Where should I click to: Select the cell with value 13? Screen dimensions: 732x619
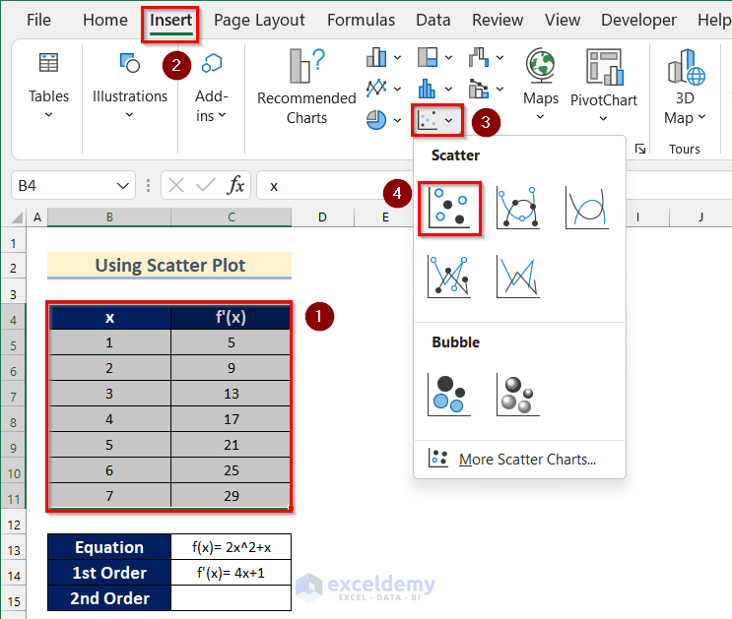[x=231, y=394]
